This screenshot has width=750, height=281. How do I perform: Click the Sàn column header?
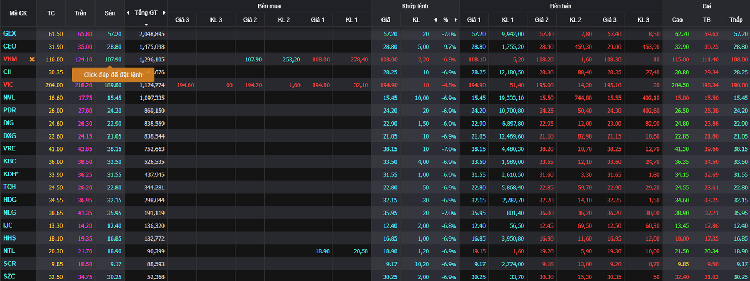pyautogui.click(x=110, y=13)
